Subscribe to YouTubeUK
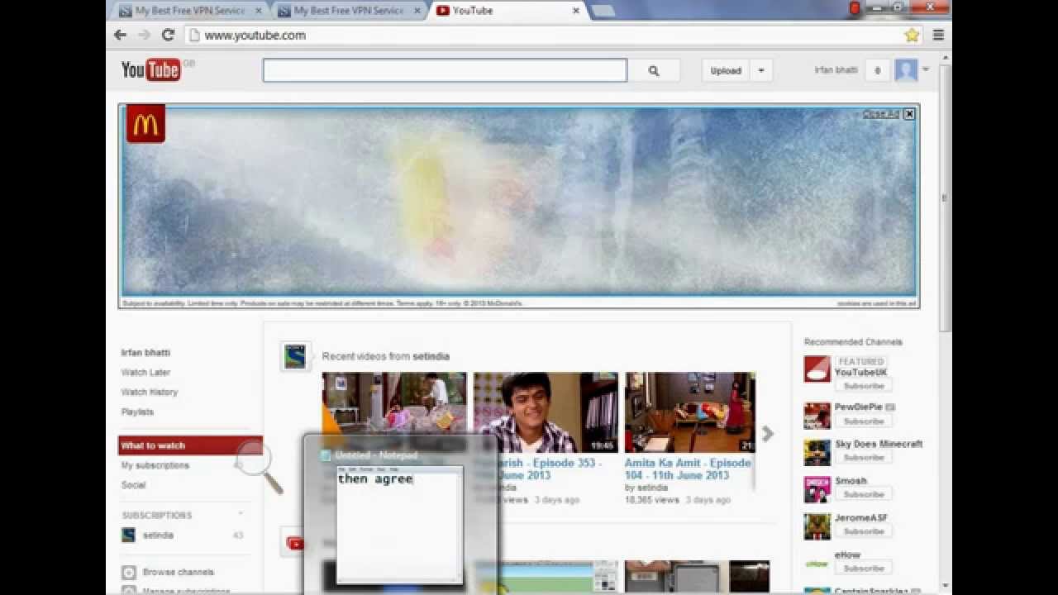Viewport: 1058px width, 595px height. [x=864, y=386]
